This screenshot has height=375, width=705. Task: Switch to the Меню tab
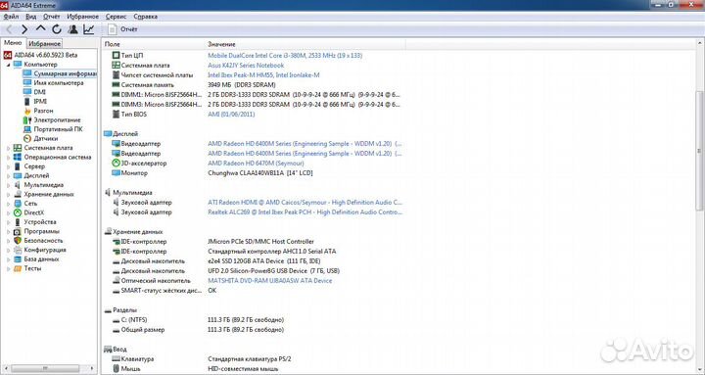point(13,43)
